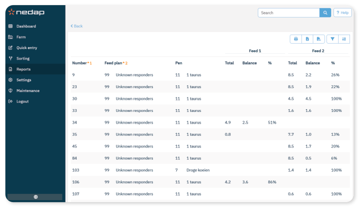This screenshot has height=210, width=360.
Task: Click the Feed 1 group header
Action: click(x=255, y=51)
